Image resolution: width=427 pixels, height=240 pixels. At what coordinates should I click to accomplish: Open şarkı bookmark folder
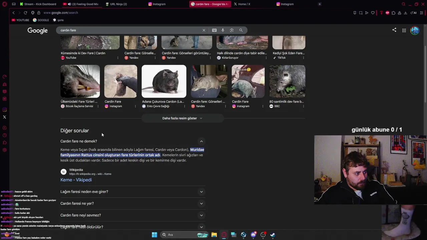58,20
